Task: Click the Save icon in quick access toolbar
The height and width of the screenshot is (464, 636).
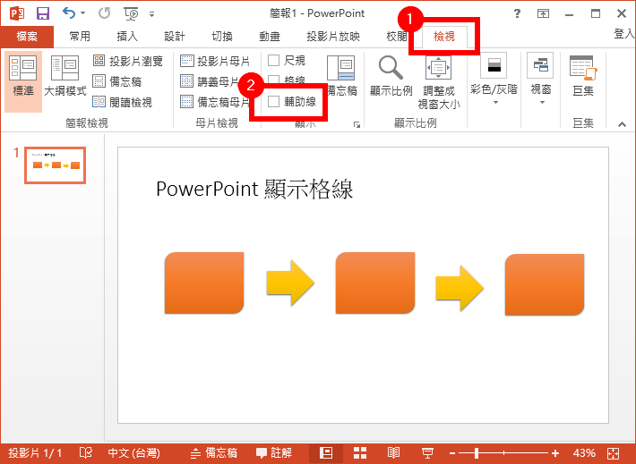Action: click(x=43, y=13)
